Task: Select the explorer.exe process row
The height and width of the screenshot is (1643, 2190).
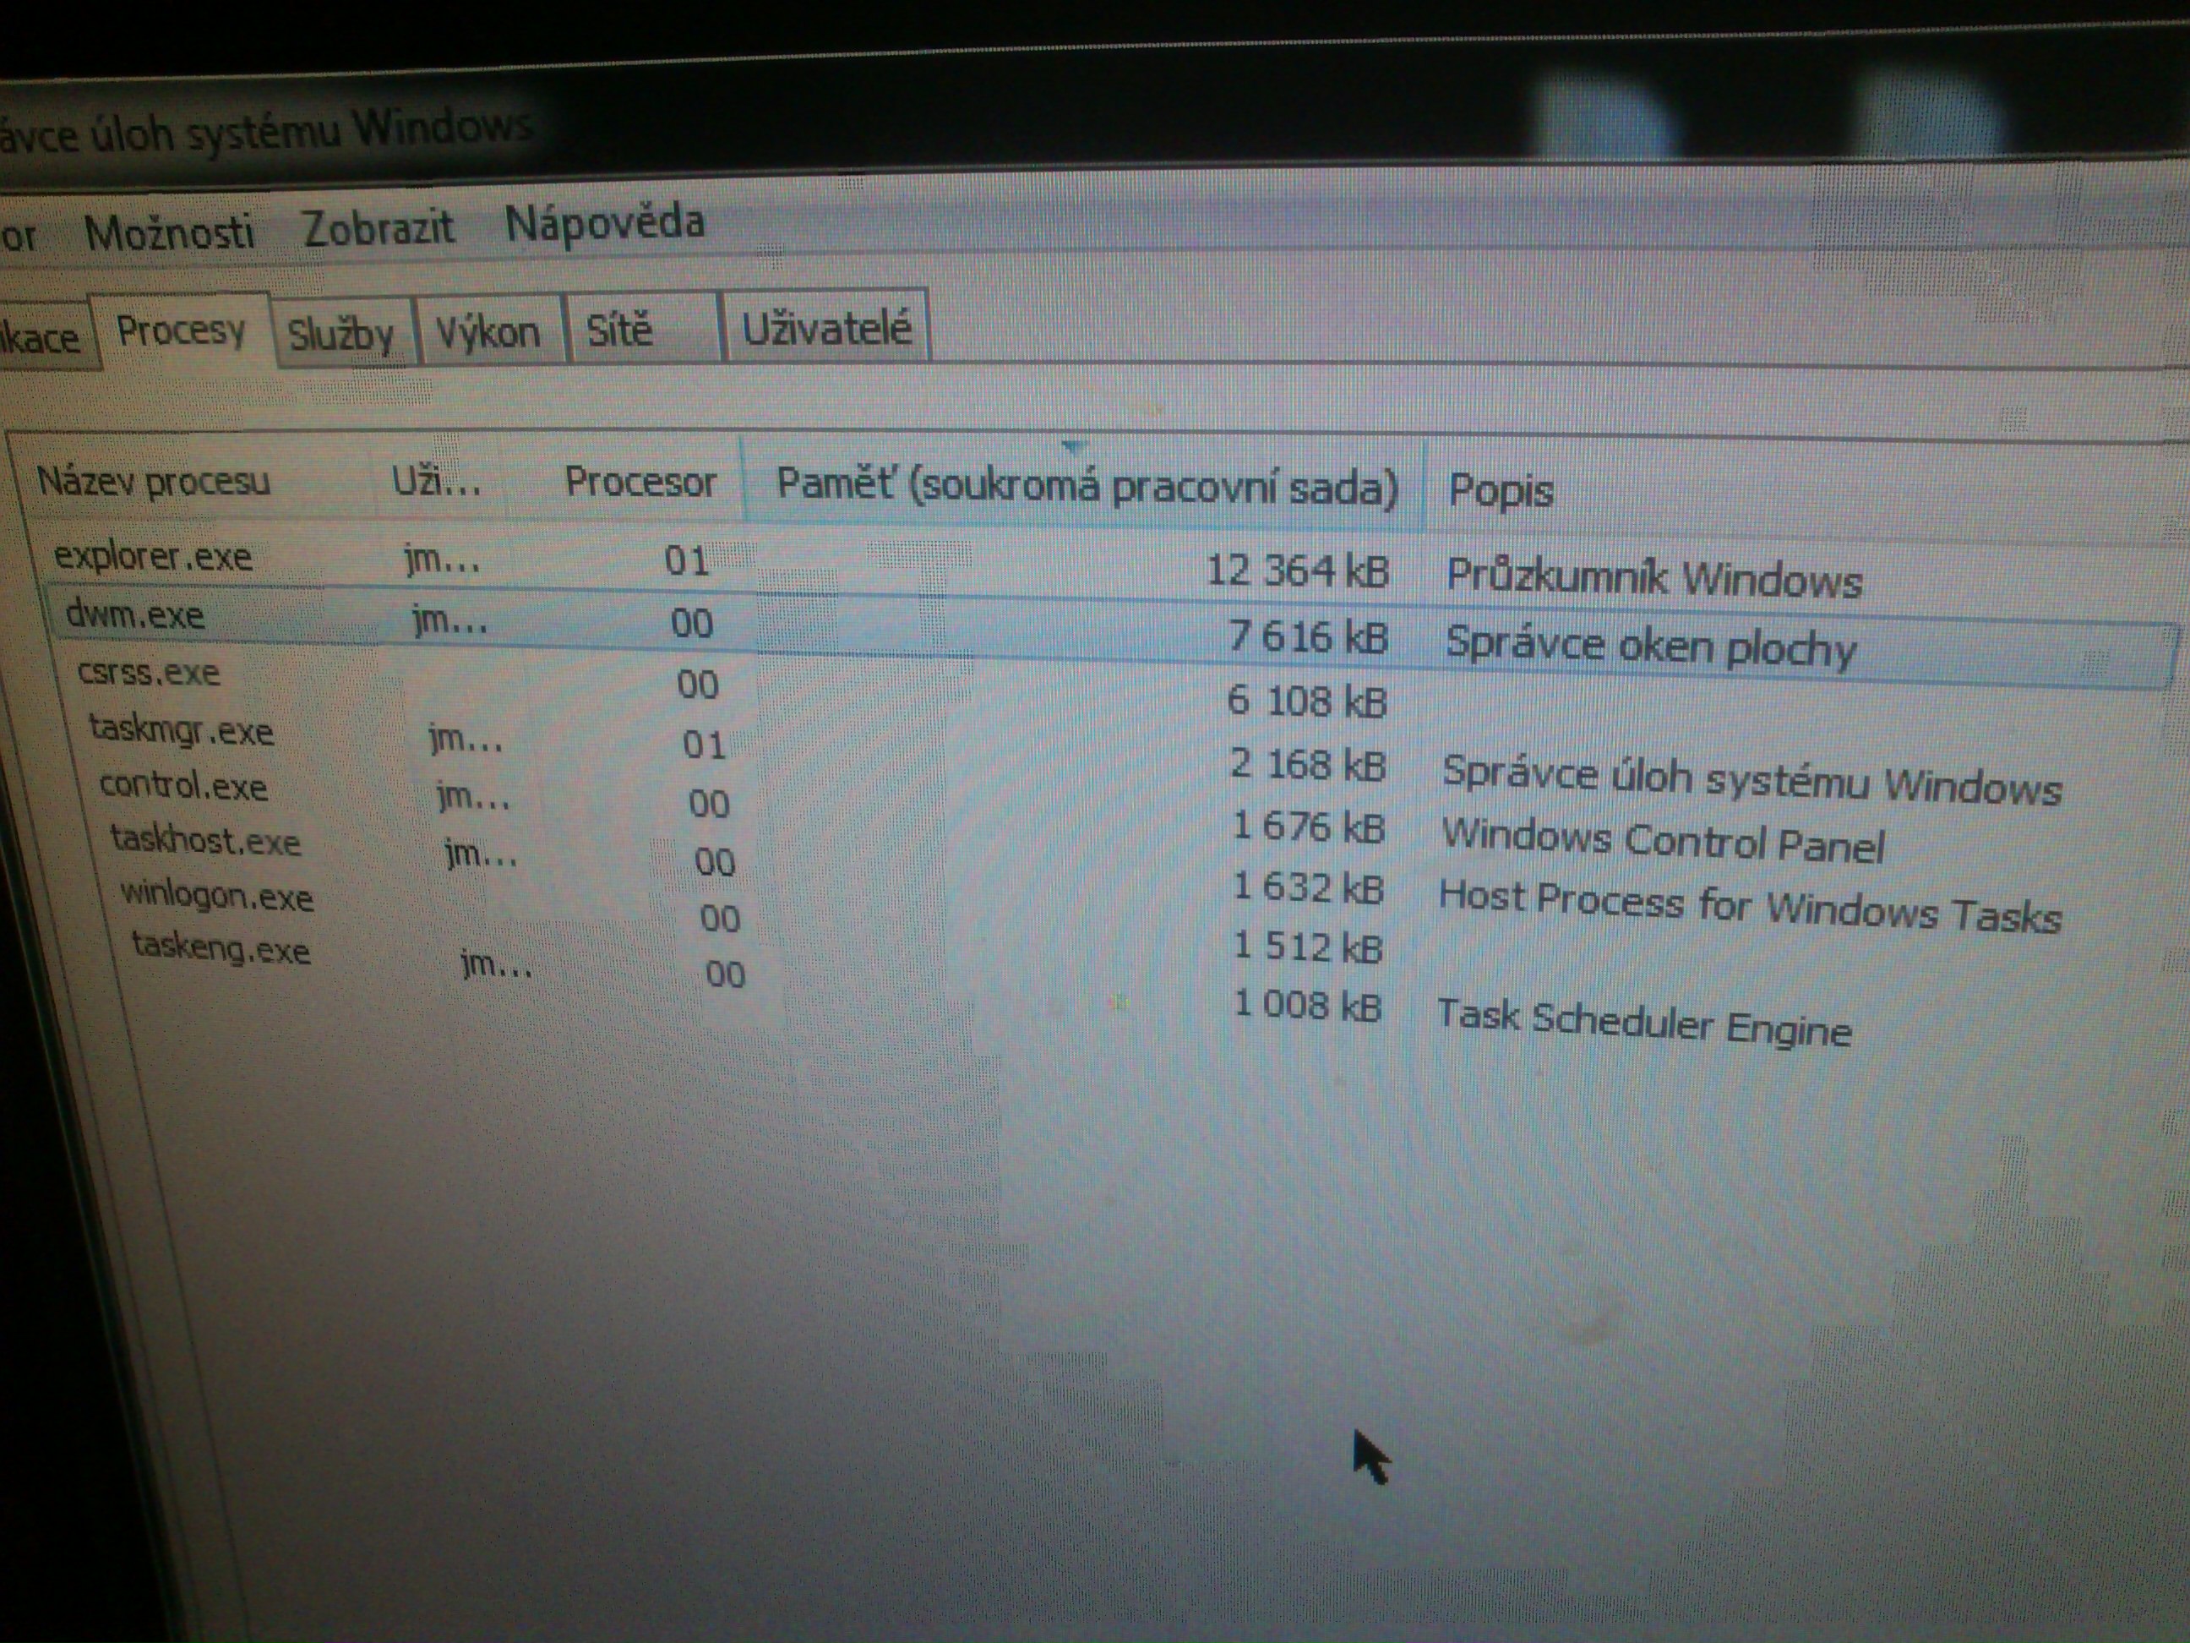Action: (154, 557)
